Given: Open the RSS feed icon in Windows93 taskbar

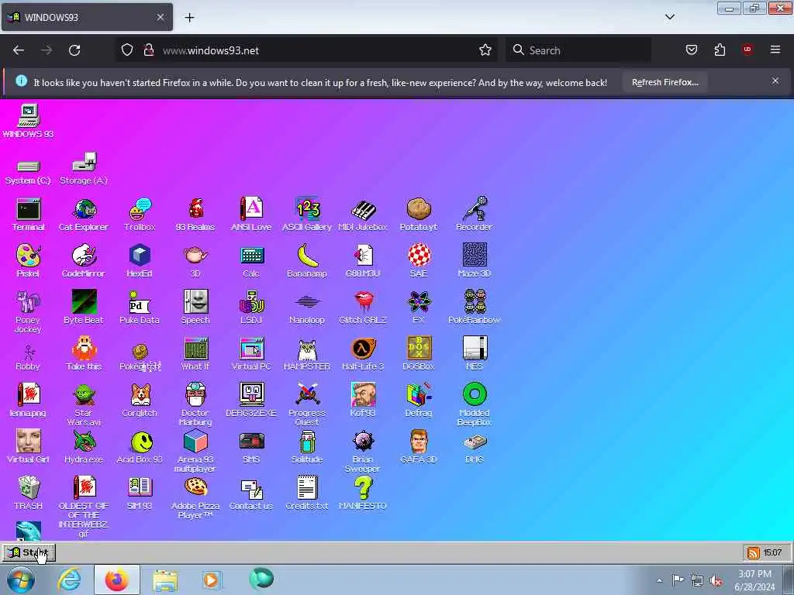Looking at the screenshot, I should 754,552.
